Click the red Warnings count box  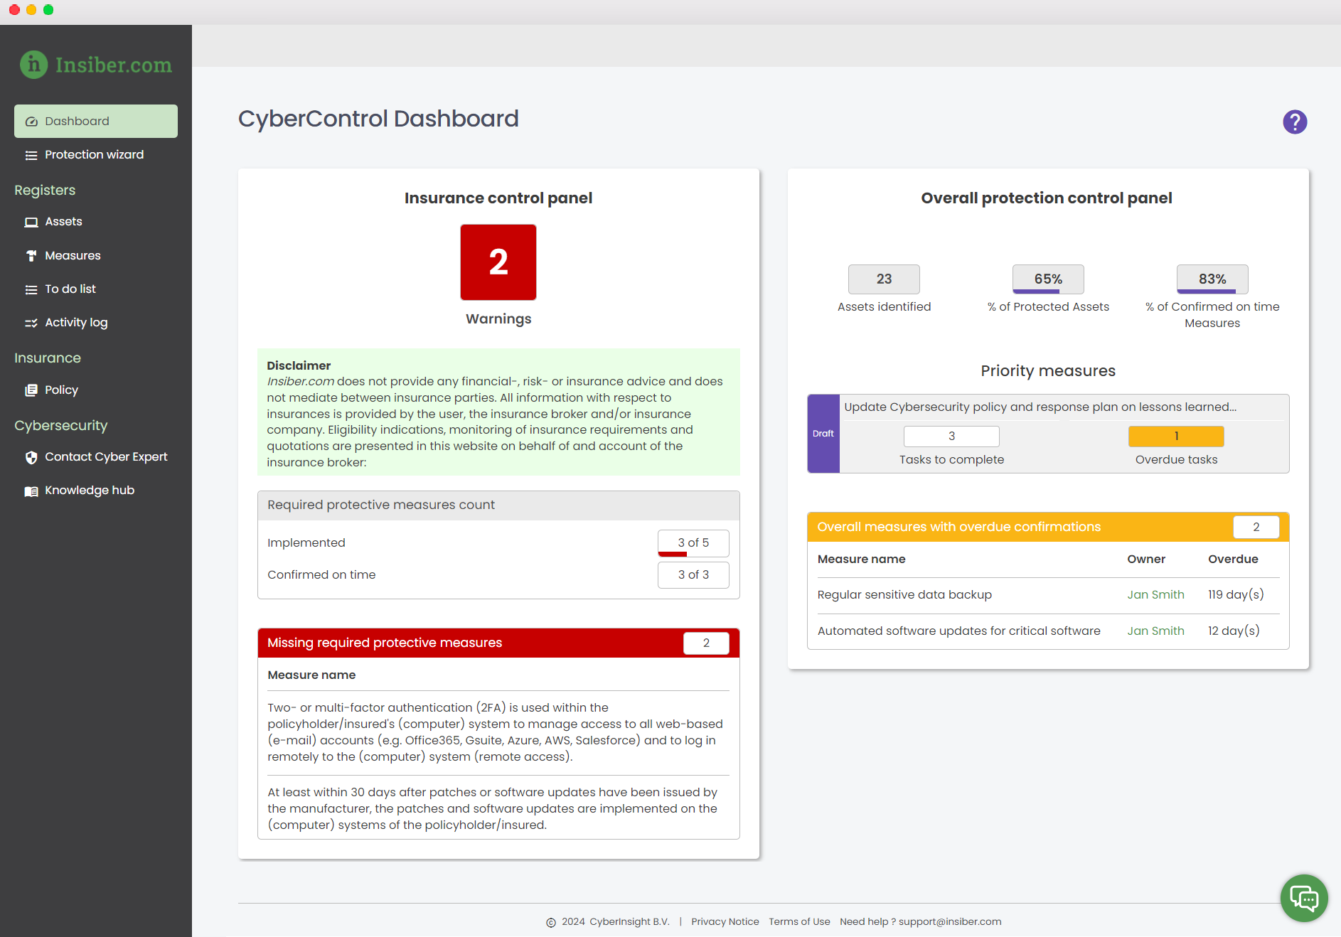click(x=498, y=262)
